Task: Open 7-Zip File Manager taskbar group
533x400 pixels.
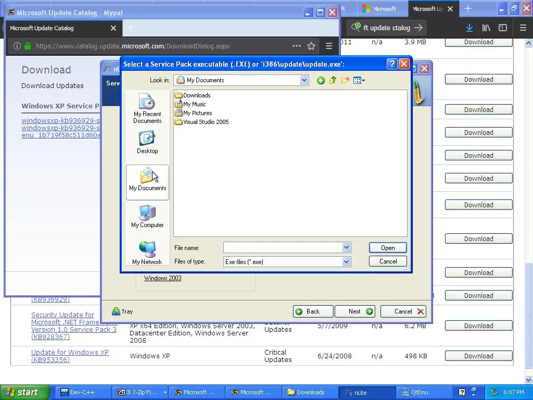Action: click(x=141, y=392)
